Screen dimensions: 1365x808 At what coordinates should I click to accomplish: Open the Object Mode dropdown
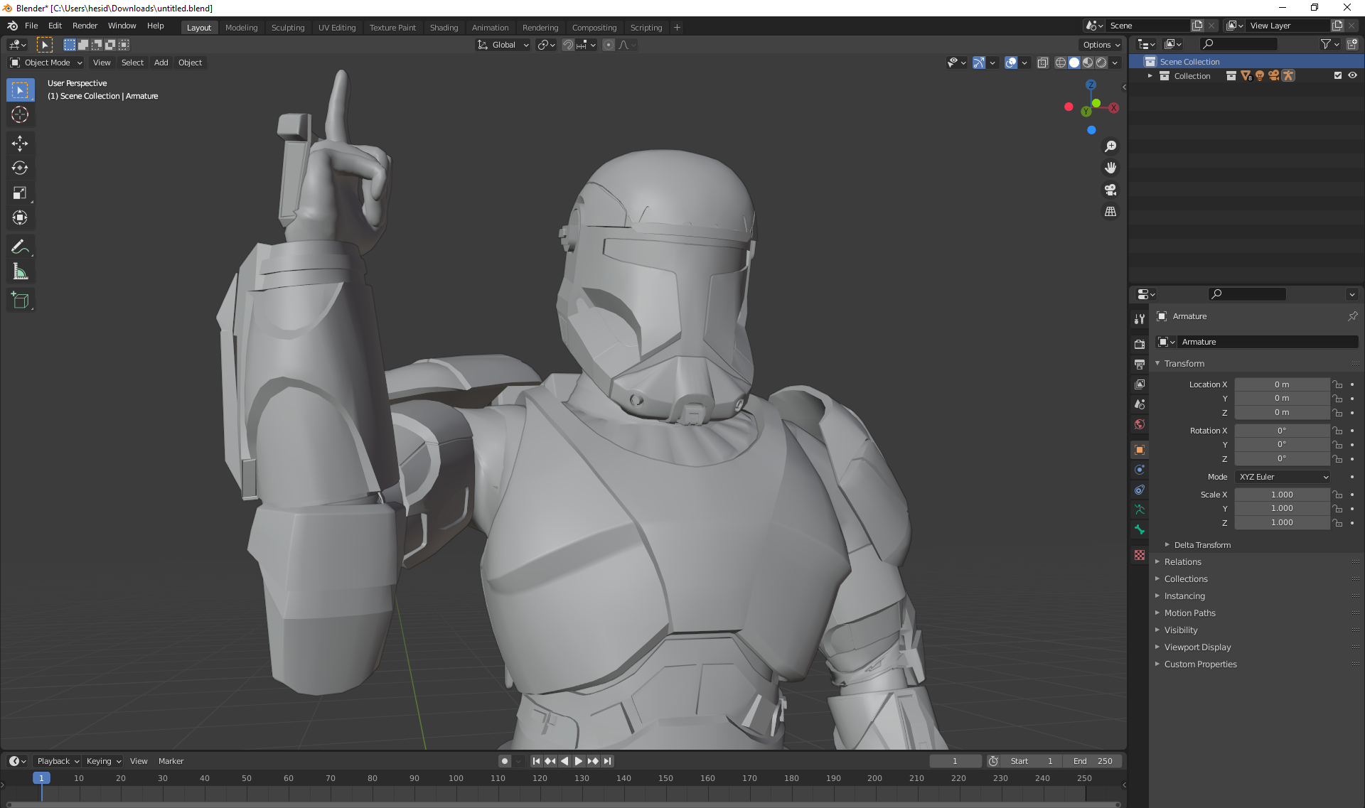[x=46, y=63]
